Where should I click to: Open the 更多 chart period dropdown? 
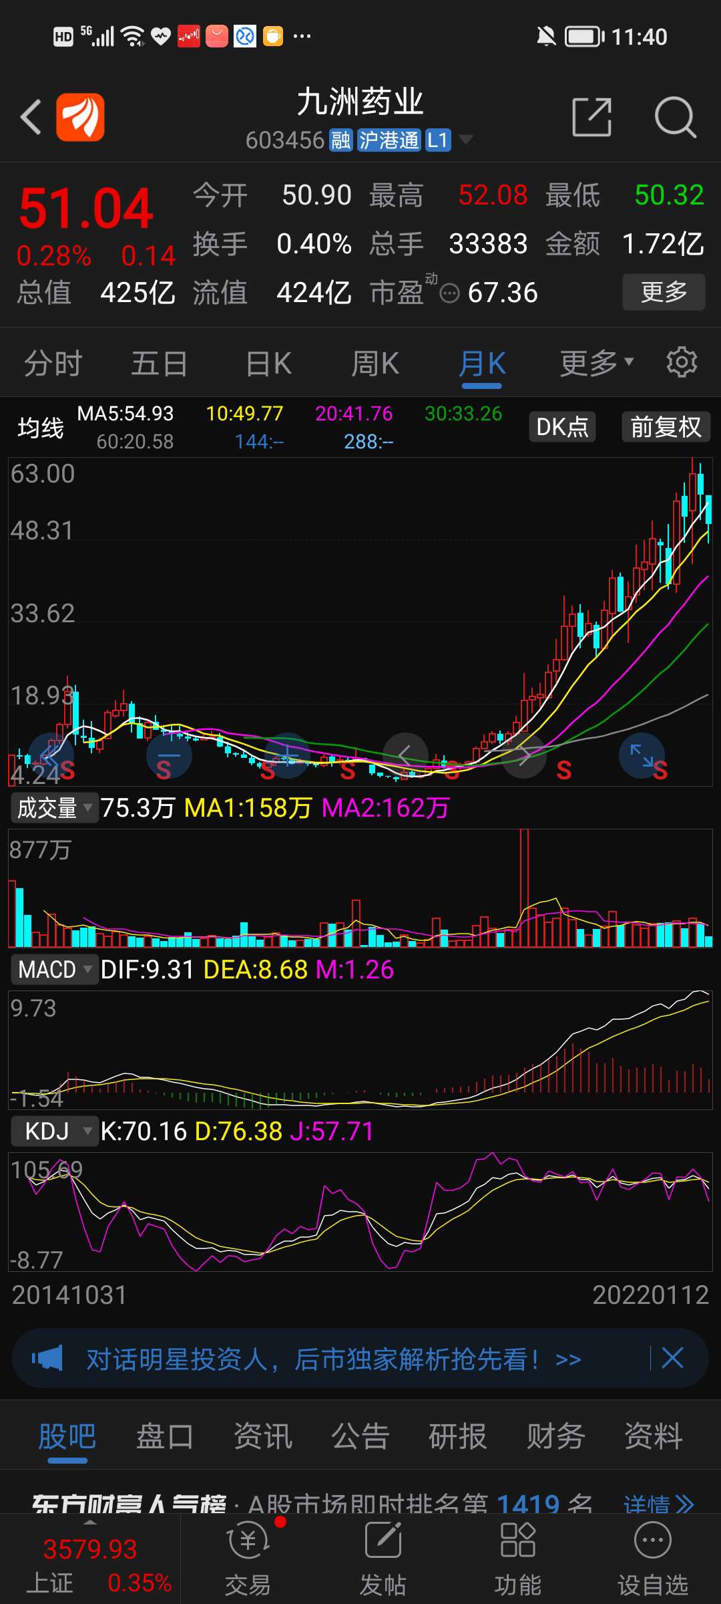[596, 363]
